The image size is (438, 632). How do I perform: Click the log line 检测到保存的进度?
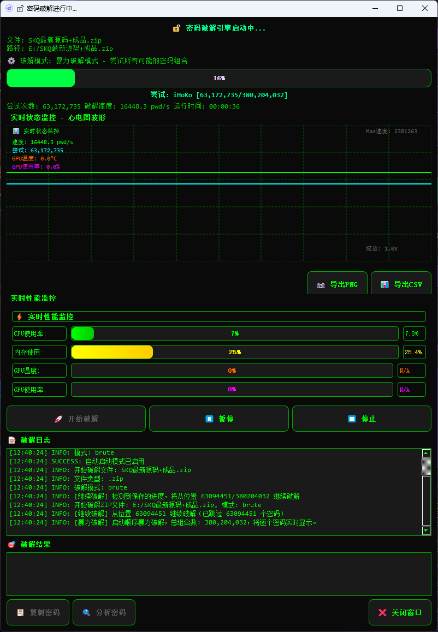[155, 496]
